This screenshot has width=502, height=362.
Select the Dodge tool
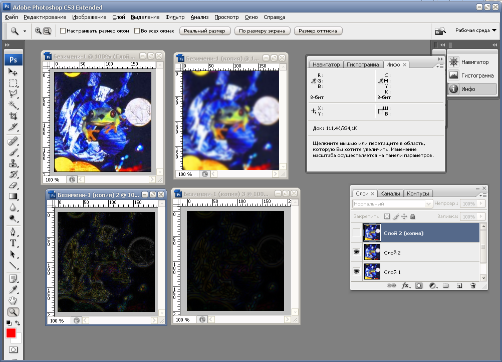(13, 218)
